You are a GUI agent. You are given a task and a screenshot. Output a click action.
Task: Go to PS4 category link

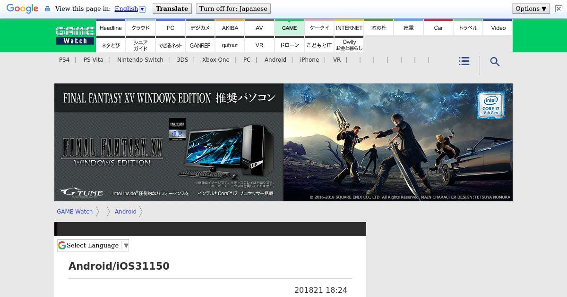click(64, 60)
